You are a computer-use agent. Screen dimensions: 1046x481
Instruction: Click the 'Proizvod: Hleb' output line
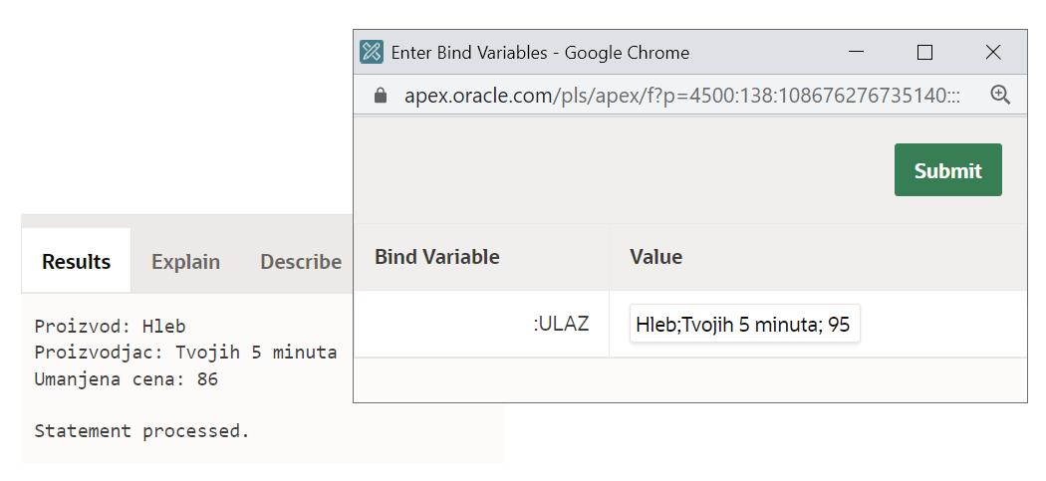(110, 326)
